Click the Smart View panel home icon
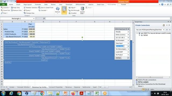The height and width of the screenshot is (96, 172). tap(164, 25)
